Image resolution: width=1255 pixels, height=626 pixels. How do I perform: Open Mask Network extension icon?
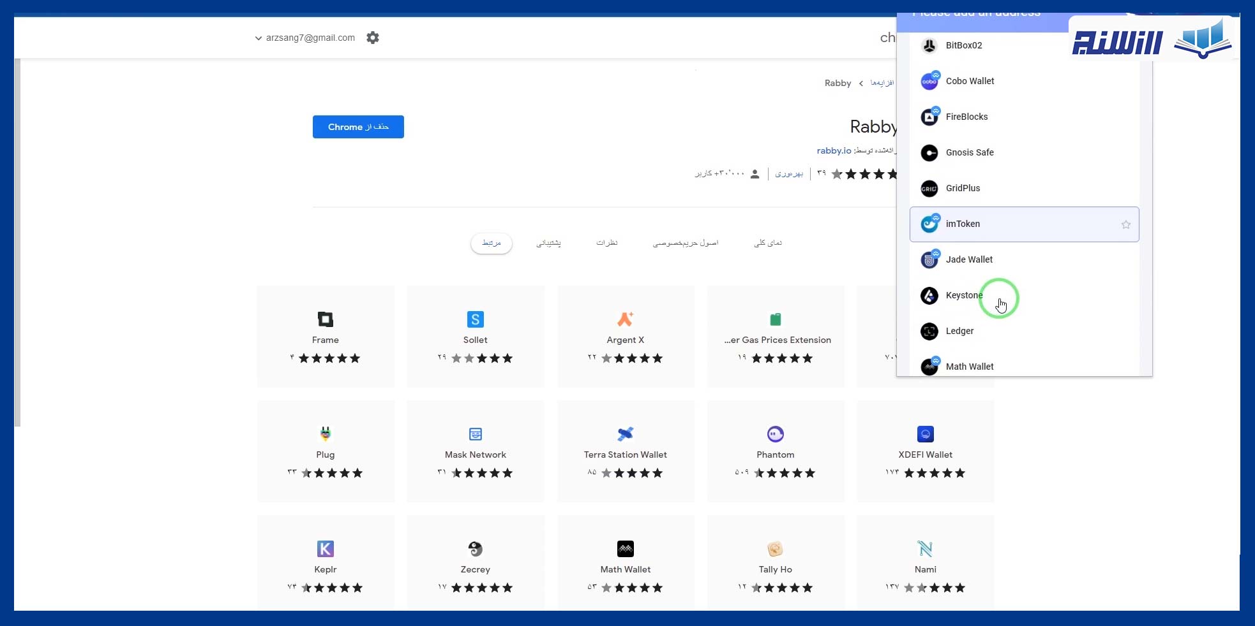(476, 434)
